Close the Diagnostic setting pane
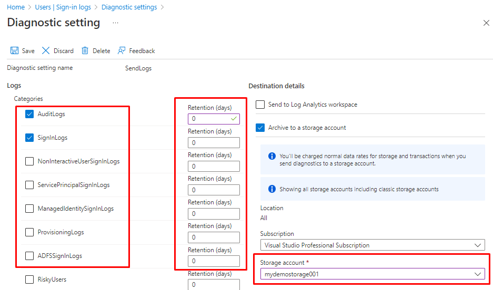This screenshot has height=290, width=493. (486, 23)
